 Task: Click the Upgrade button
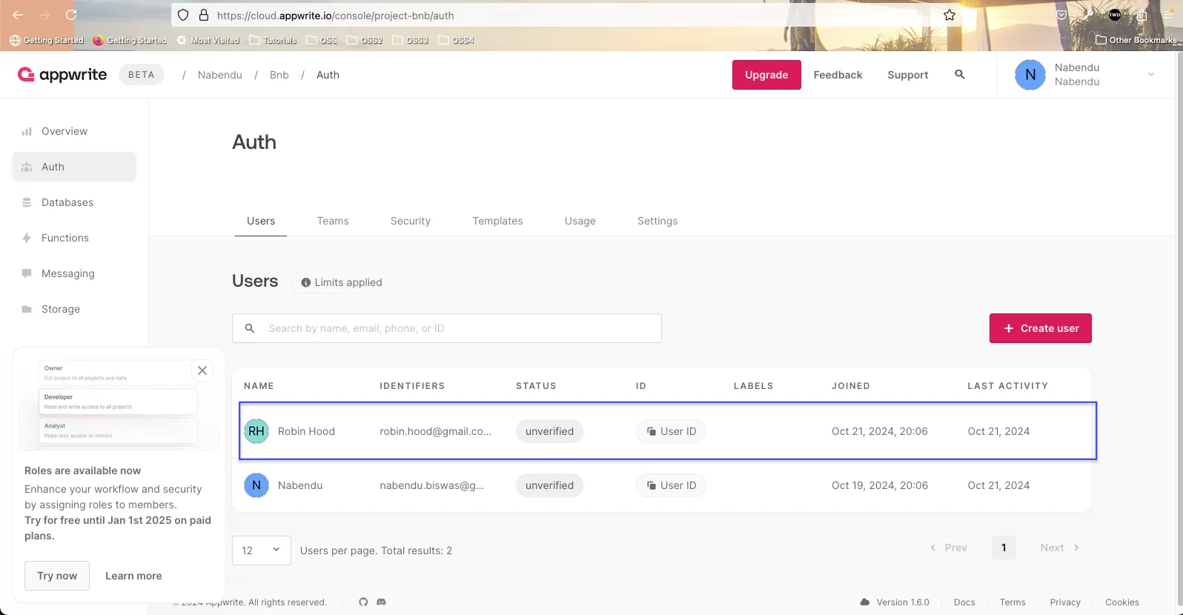click(x=766, y=75)
